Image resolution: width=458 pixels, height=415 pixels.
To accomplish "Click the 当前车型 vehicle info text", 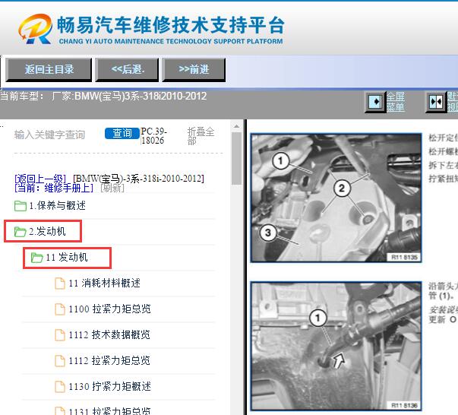I will [x=103, y=97].
